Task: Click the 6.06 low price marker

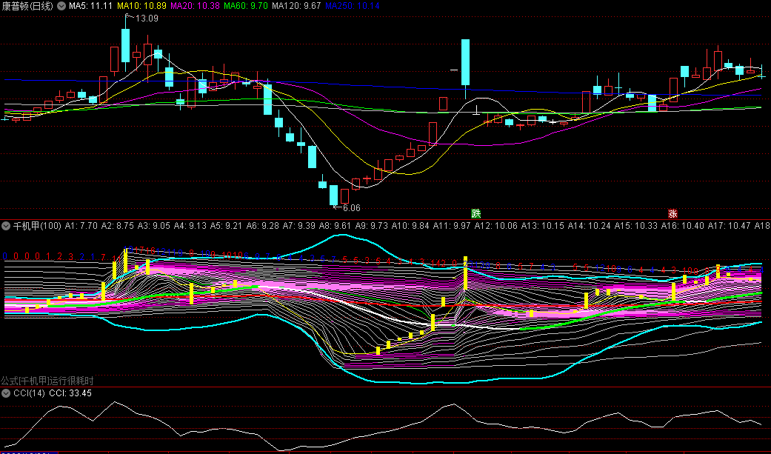Action: (x=351, y=208)
